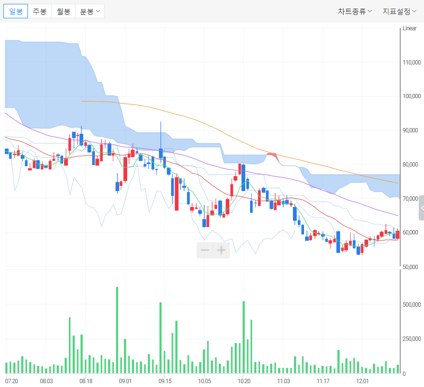Click the 11.17 date label
The width and height of the screenshot is (424, 387).
click(323, 381)
